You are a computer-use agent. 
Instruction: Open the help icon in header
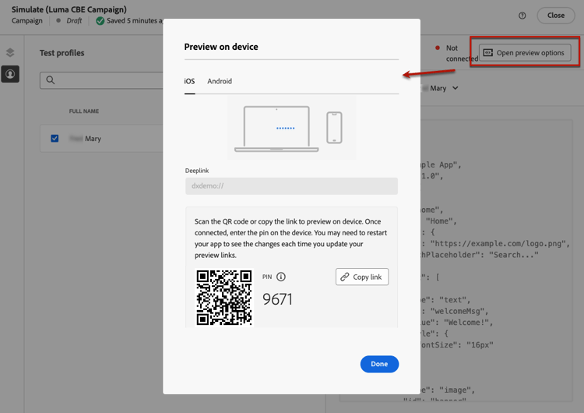[522, 16]
